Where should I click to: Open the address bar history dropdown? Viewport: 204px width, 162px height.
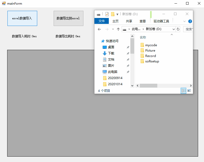(173, 29)
